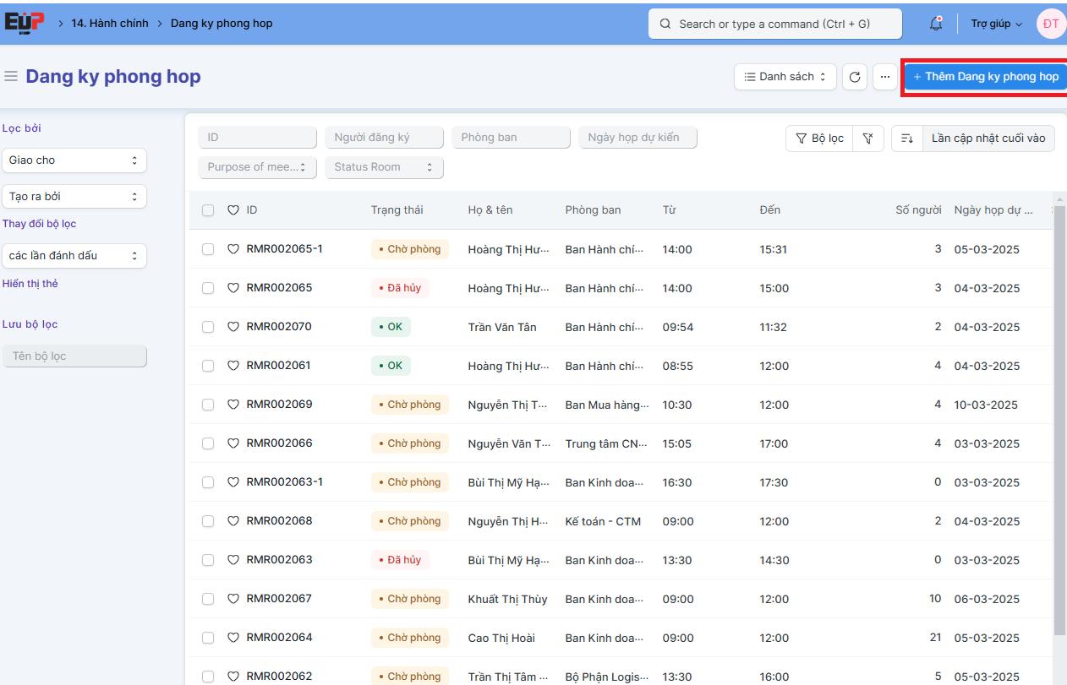Click the EUP logo home icon

(x=24, y=23)
